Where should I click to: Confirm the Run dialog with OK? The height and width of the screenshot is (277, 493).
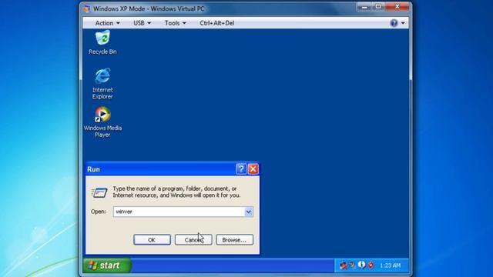click(x=152, y=239)
